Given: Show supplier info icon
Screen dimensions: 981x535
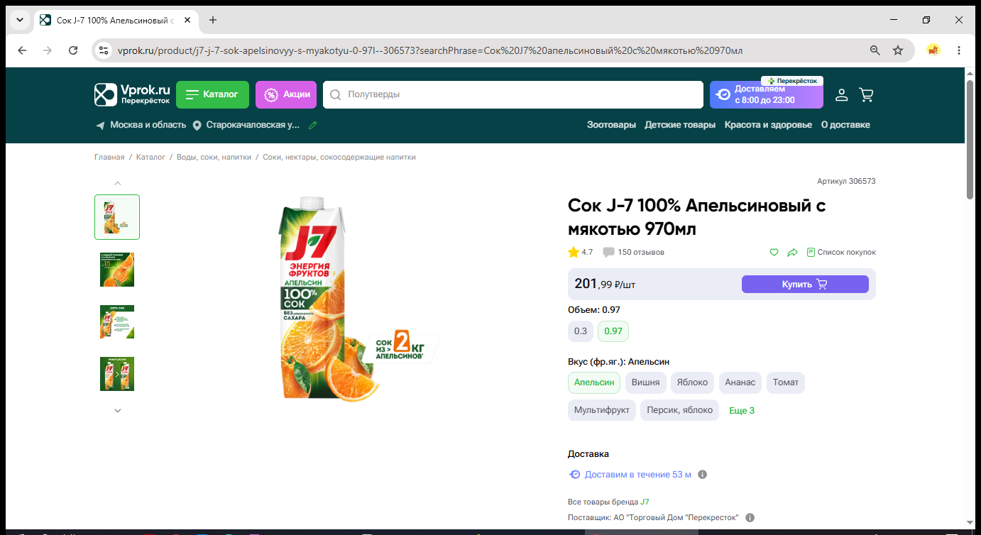Looking at the screenshot, I should (x=750, y=518).
